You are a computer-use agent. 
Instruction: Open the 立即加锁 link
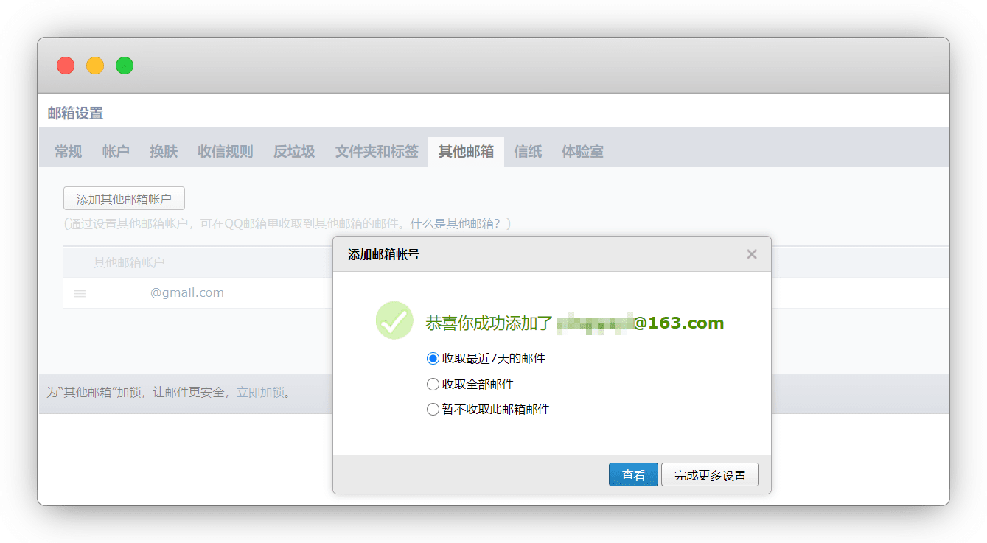coord(260,393)
